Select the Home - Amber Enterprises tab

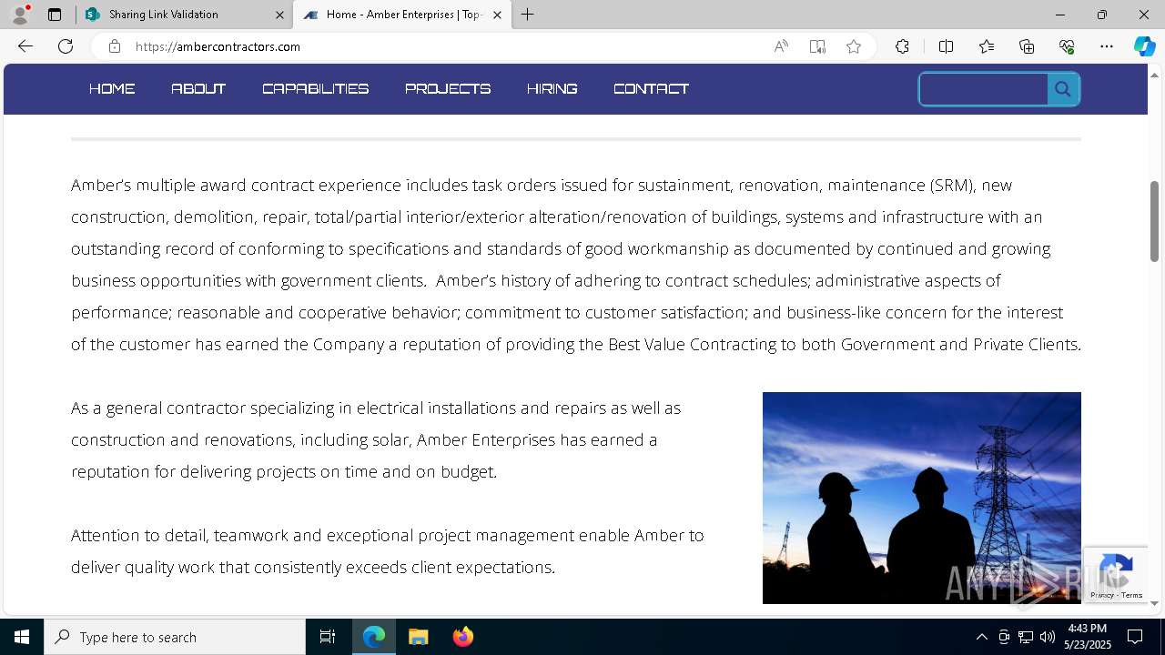[401, 15]
